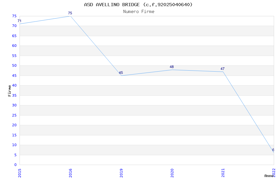Click the data label 48 for 2020
Screen dimensions: 277x179
pos(172,67)
